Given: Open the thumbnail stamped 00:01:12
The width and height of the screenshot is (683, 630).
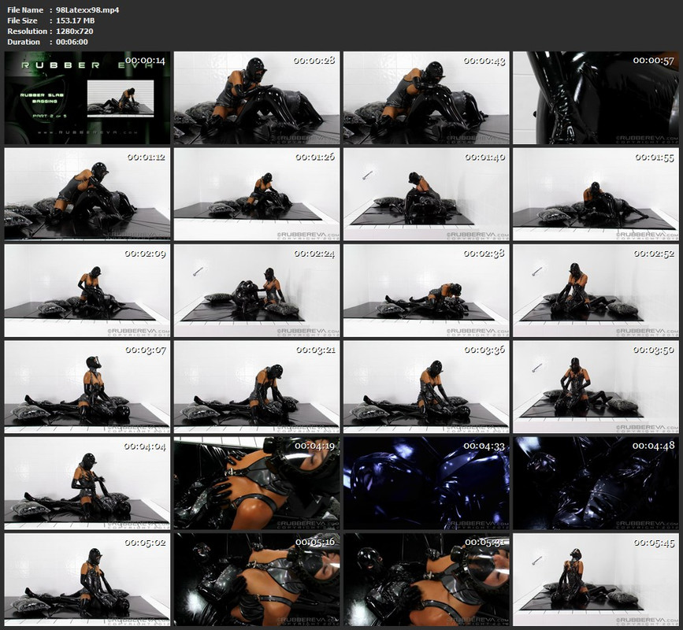Looking at the screenshot, I should tap(87, 195).
